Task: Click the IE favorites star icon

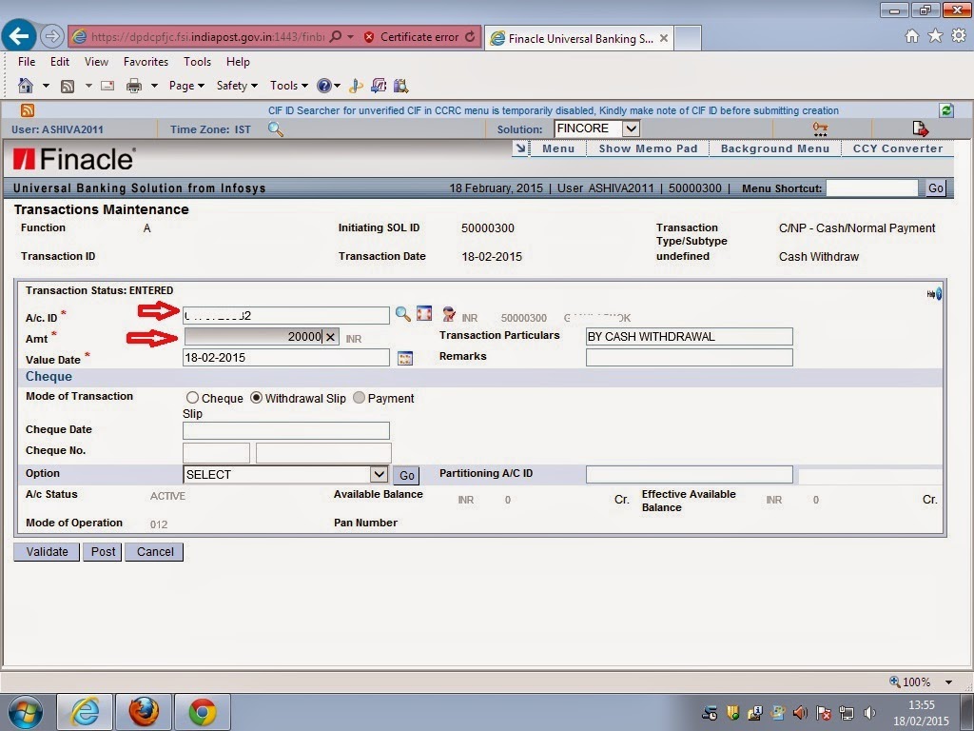Action: (935, 36)
